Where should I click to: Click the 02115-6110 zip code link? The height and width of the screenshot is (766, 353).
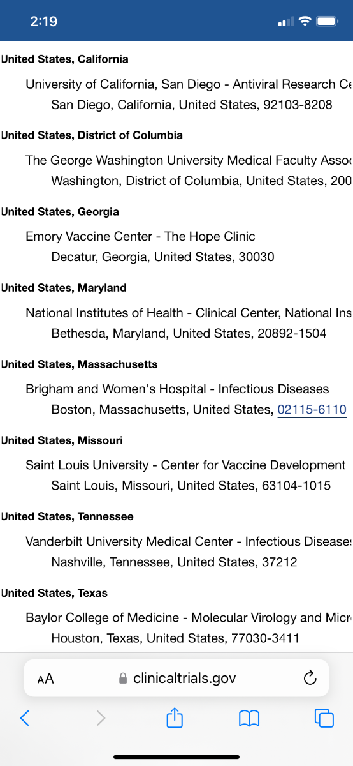[312, 410]
